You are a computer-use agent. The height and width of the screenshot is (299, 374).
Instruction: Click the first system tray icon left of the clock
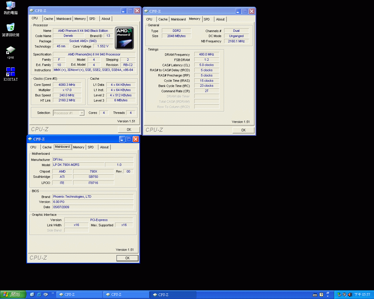tap(339, 295)
